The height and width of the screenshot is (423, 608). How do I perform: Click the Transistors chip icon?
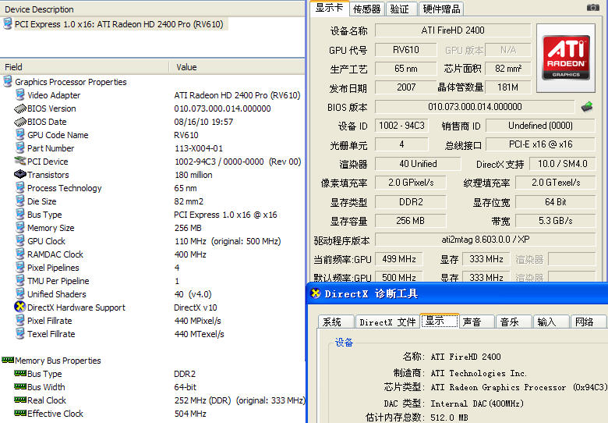pyautogui.click(x=19, y=174)
